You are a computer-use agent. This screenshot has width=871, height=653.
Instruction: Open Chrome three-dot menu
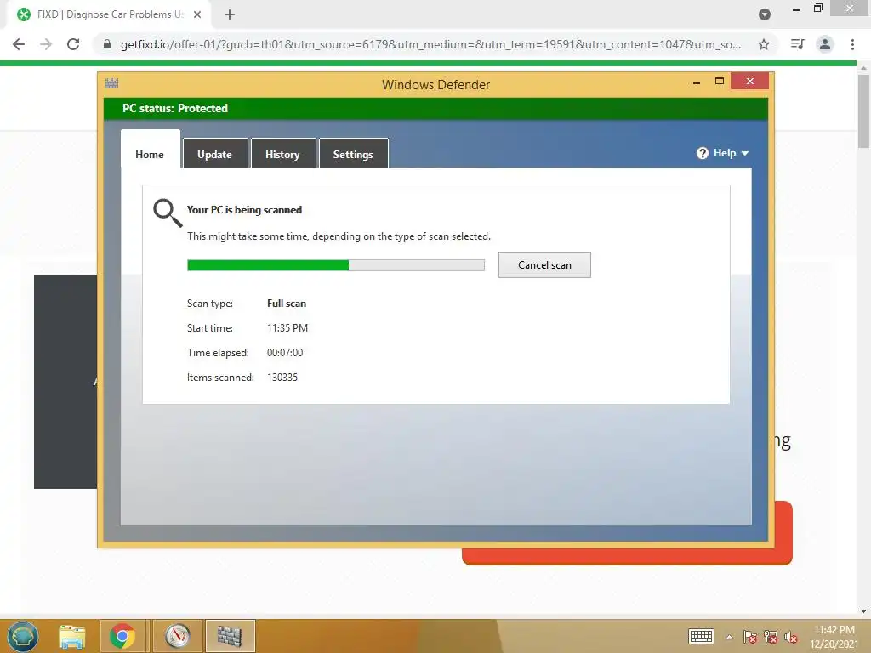(852, 44)
